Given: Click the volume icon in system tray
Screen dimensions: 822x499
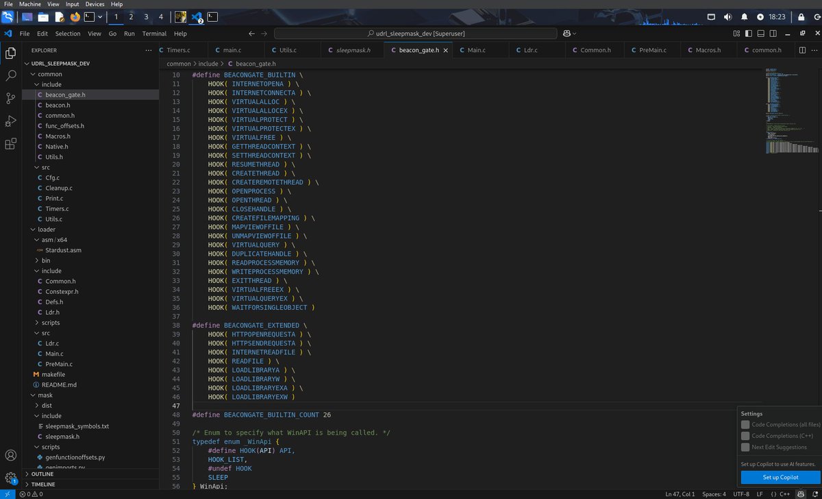Looking at the screenshot, I should (727, 16).
